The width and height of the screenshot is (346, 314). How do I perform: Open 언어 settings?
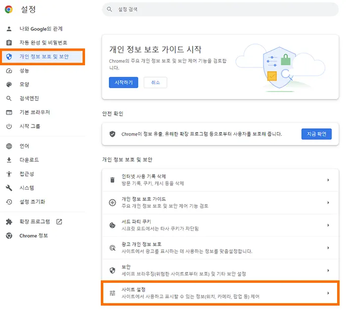24,146
